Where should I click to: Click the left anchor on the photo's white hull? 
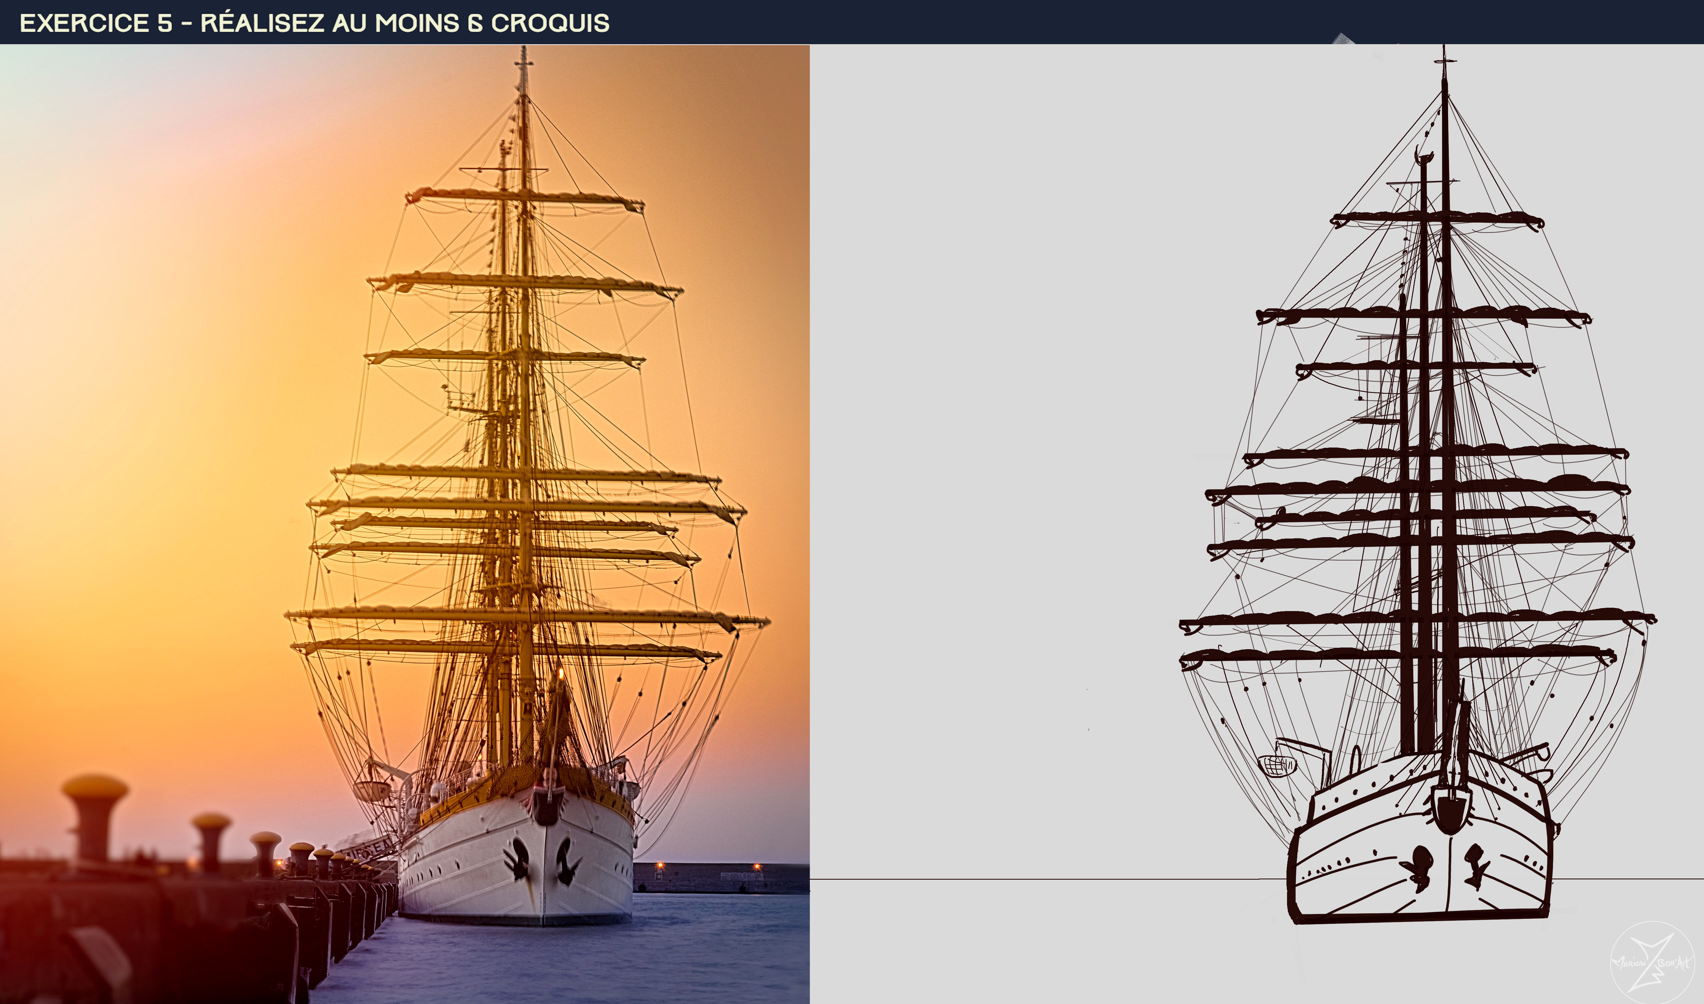[x=517, y=859]
